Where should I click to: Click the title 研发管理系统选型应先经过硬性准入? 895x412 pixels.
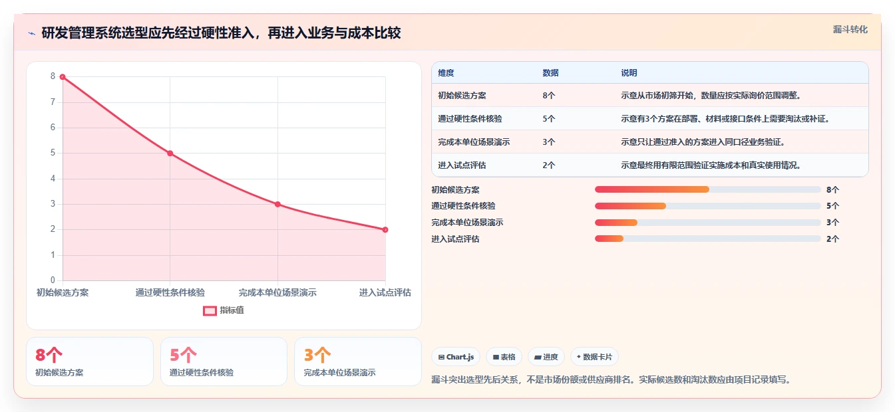[221, 33]
